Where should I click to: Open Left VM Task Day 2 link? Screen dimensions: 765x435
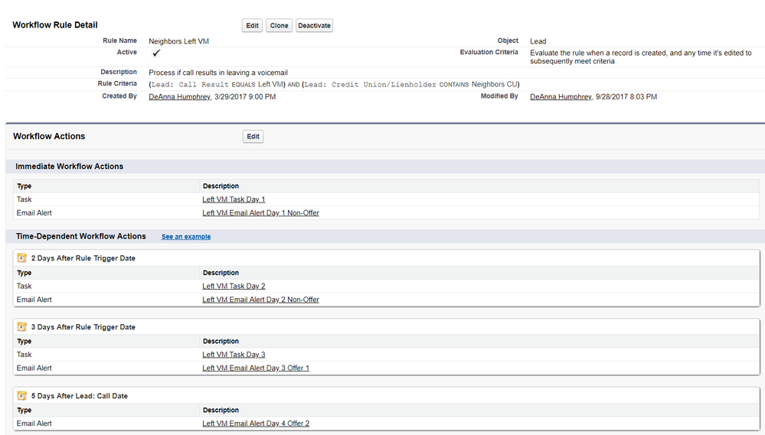[234, 287]
